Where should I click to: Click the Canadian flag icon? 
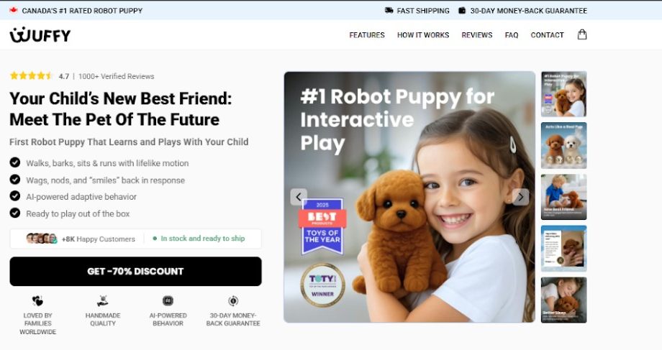(x=14, y=10)
